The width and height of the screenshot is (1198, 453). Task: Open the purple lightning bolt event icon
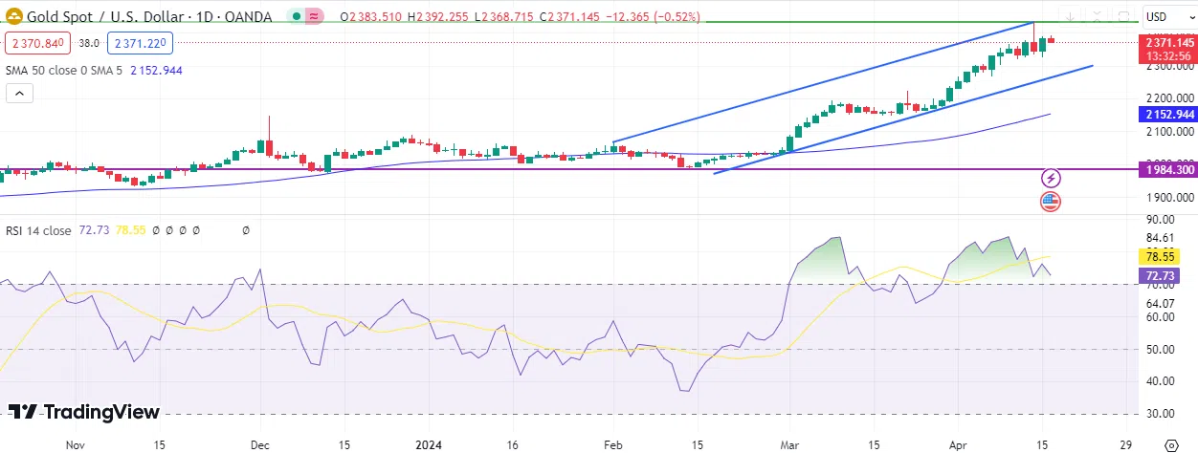[1051, 178]
